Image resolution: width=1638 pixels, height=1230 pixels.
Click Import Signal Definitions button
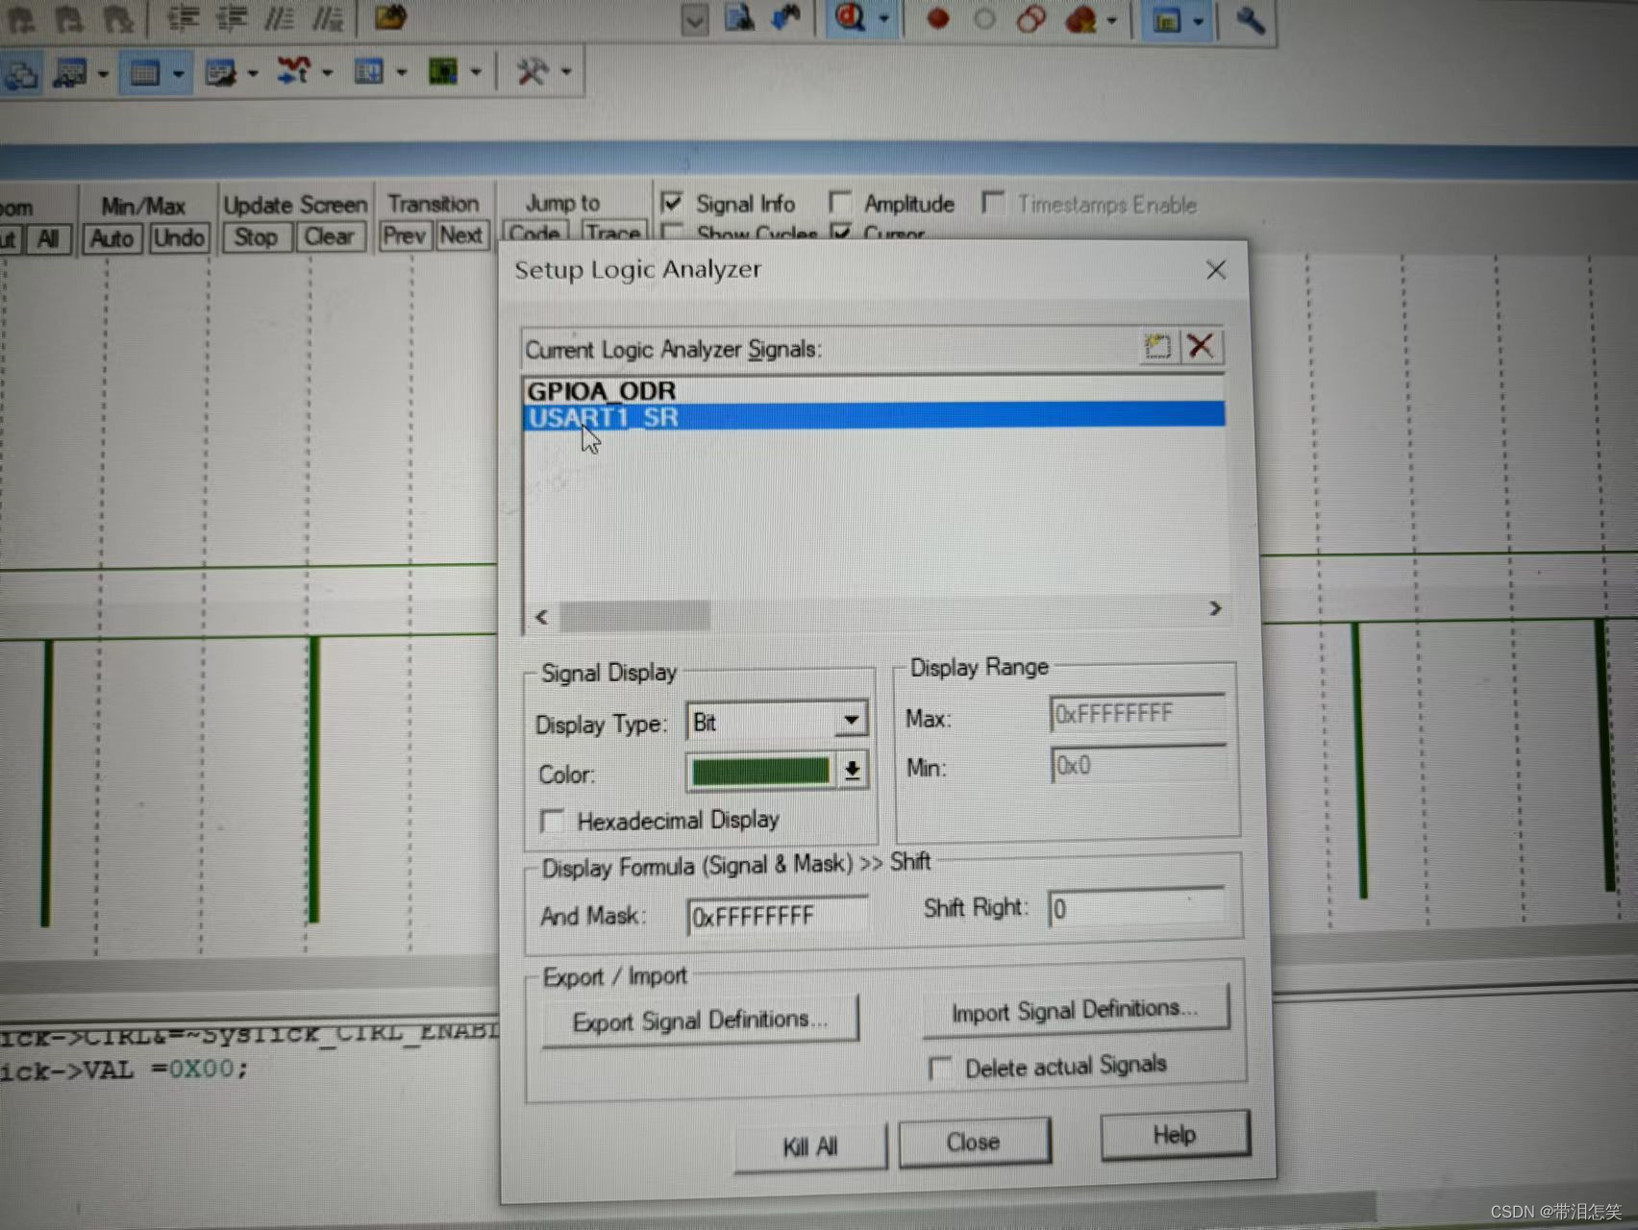pyautogui.click(x=1075, y=1011)
